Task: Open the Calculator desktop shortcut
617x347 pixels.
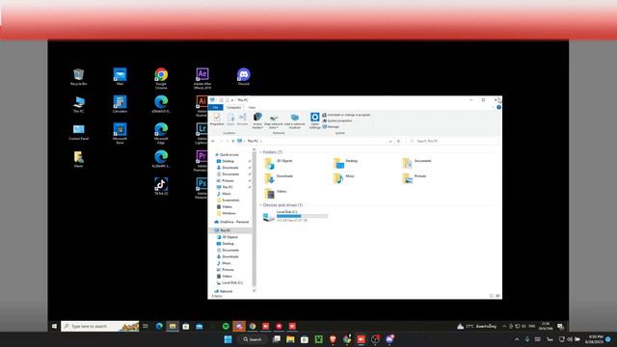Action: click(x=120, y=104)
